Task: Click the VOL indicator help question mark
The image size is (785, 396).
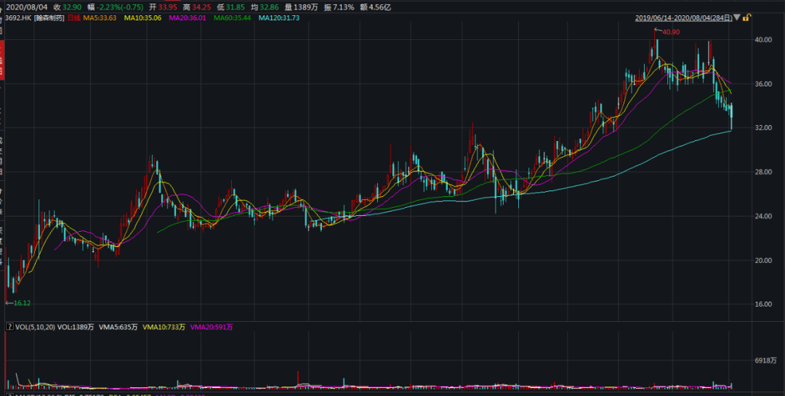Action: 9,328
